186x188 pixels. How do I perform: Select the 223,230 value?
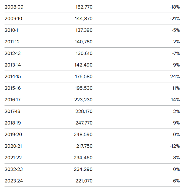coord(83,100)
